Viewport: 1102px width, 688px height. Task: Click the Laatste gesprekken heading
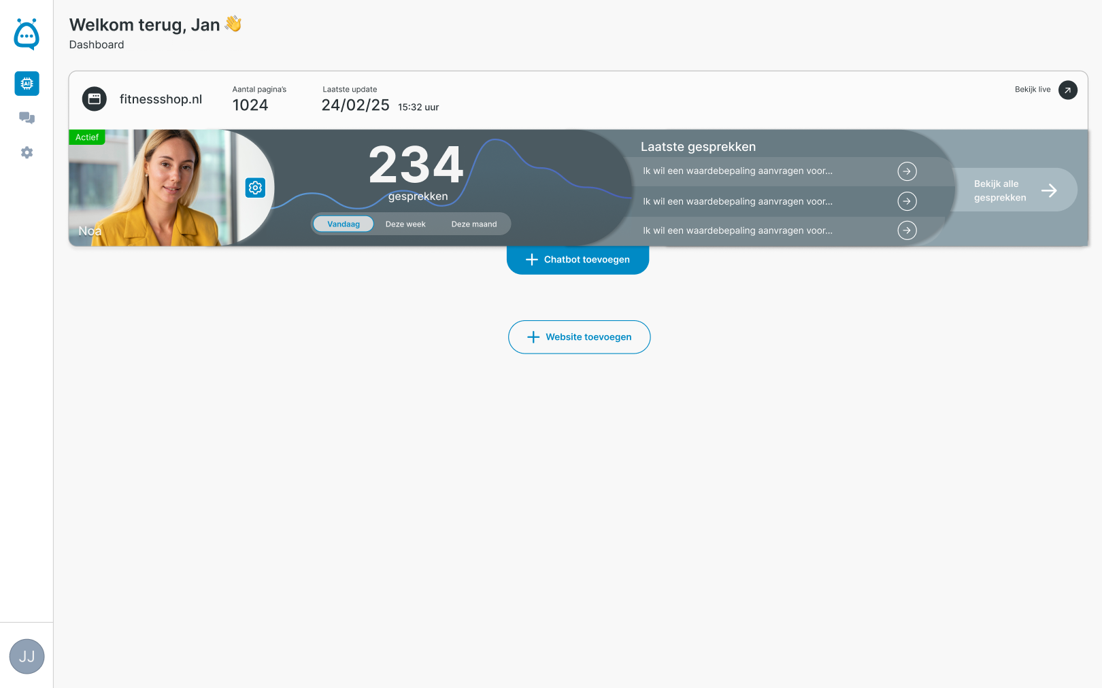698,147
